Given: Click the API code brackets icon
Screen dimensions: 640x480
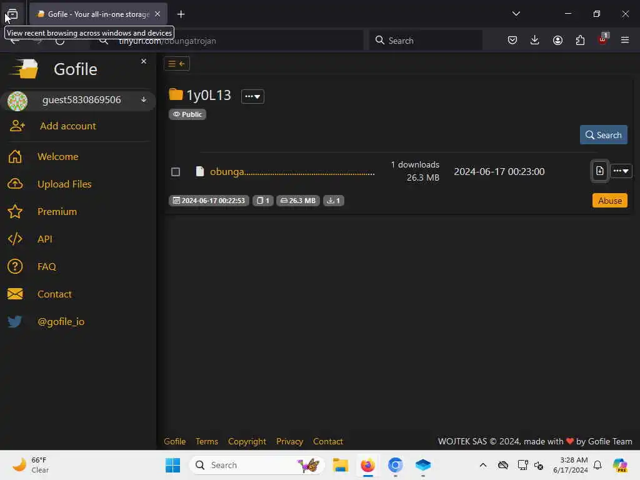Looking at the screenshot, I should (15, 239).
